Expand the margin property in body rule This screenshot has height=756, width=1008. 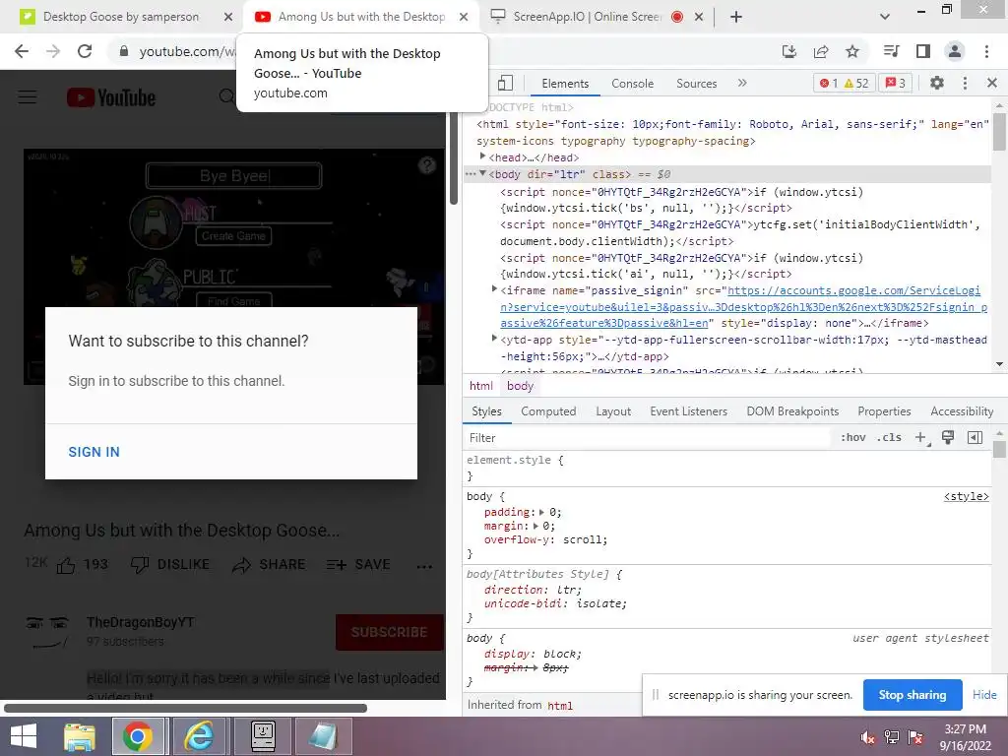(x=535, y=526)
